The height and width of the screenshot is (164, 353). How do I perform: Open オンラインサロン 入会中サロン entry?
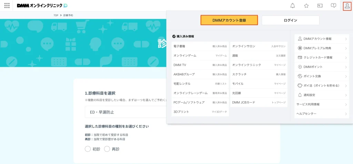coord(259,46)
